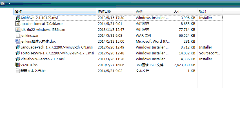Click the 文本文档 type cell
The height and width of the screenshot is (129, 240).
[x=143, y=71]
